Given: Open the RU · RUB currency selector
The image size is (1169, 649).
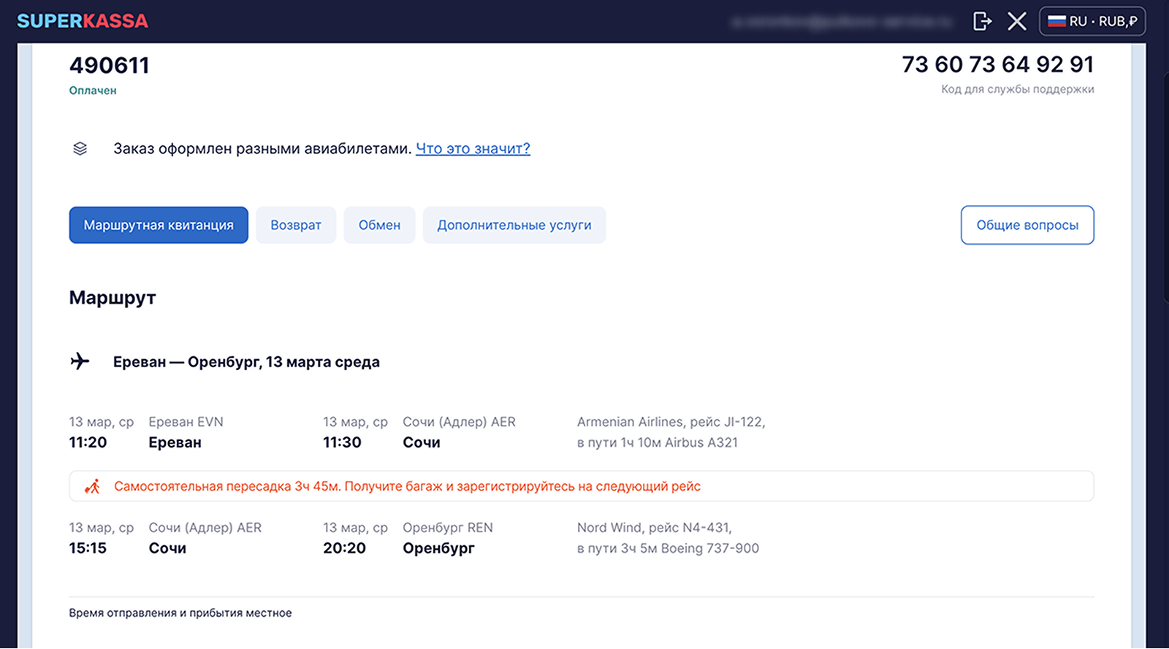Looking at the screenshot, I should 1092,21.
